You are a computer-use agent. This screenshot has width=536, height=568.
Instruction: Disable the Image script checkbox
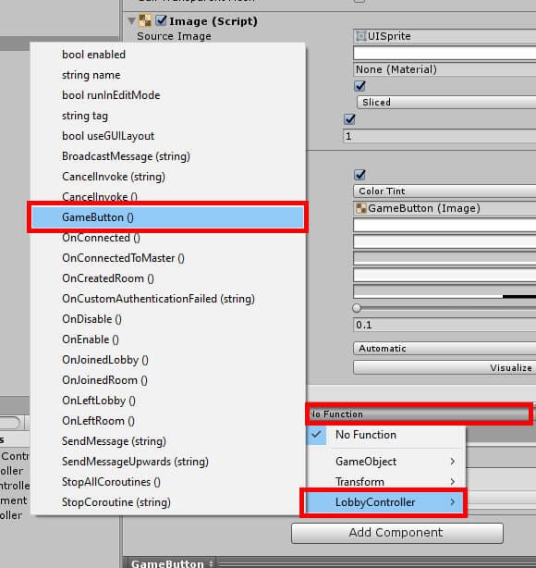click(161, 20)
